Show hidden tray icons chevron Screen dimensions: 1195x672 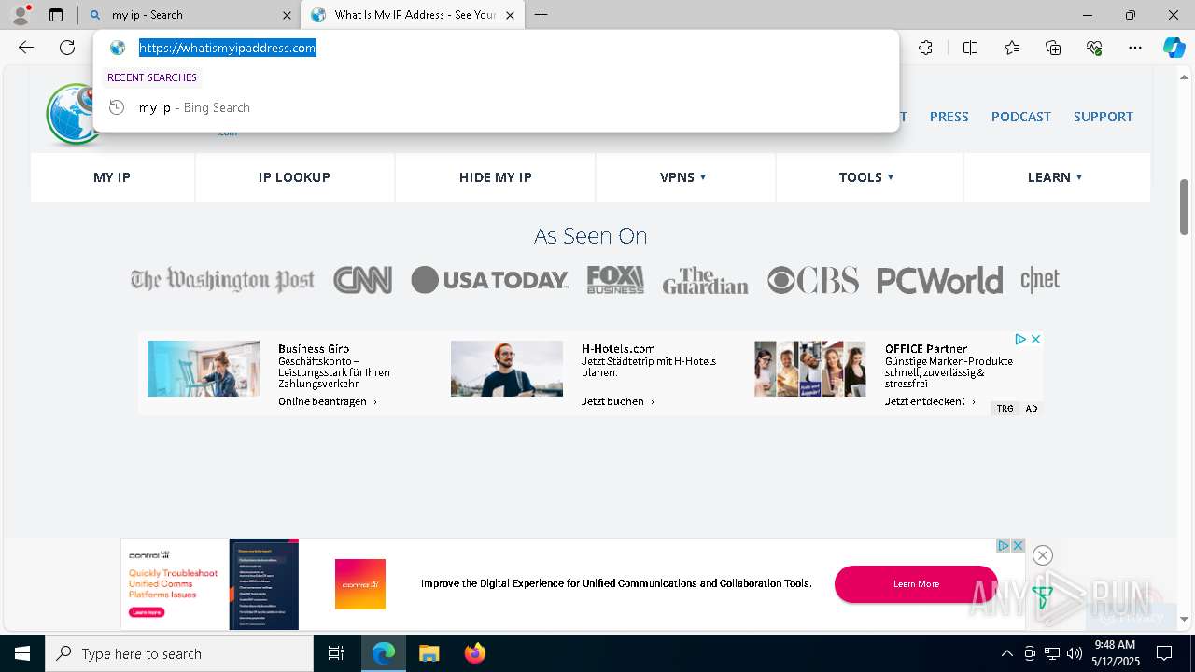click(x=1006, y=653)
